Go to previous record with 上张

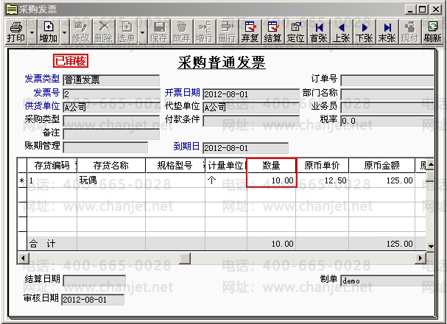pos(341,32)
